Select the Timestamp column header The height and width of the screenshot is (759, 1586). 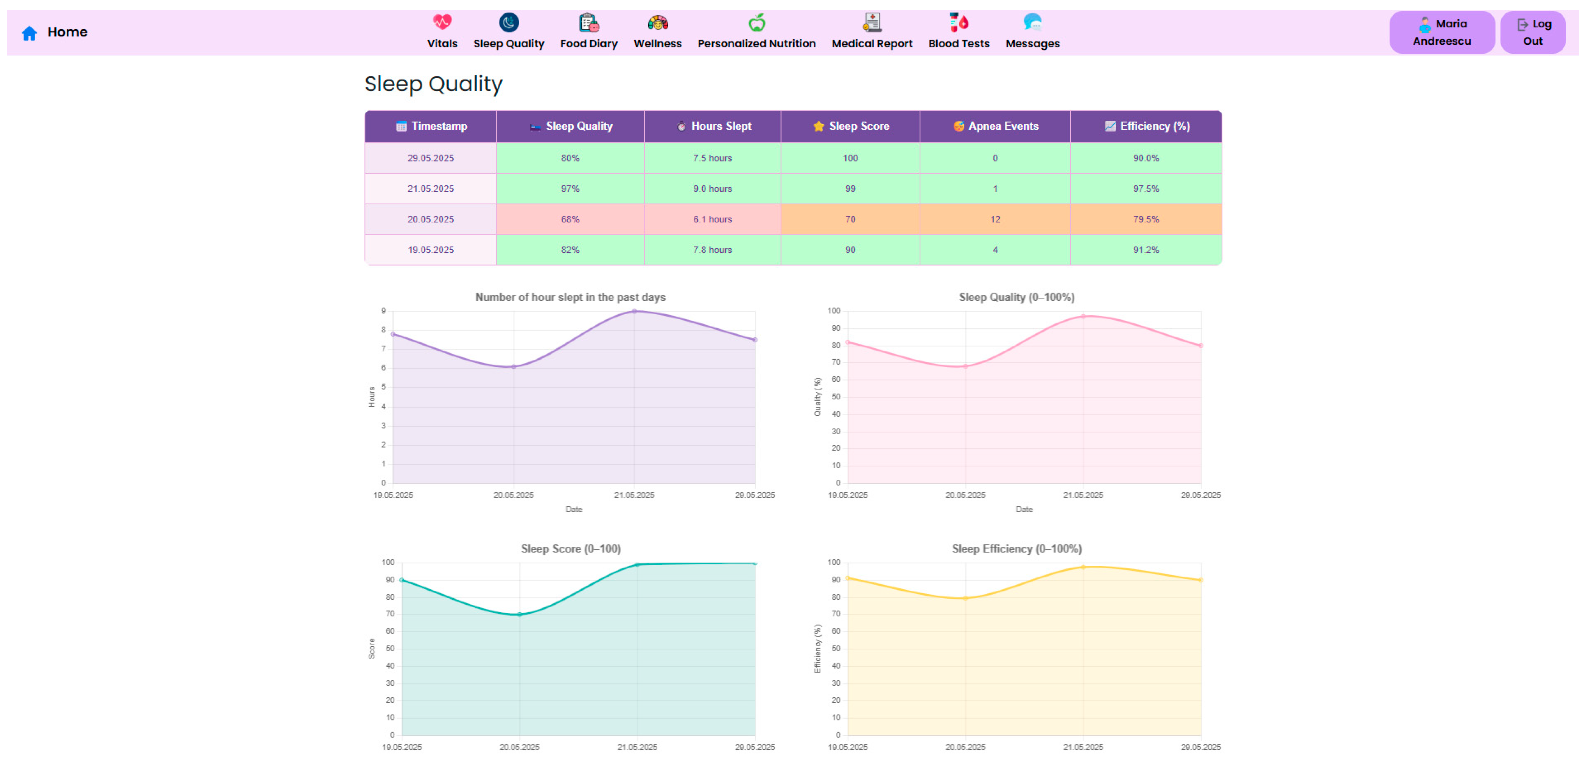(431, 126)
